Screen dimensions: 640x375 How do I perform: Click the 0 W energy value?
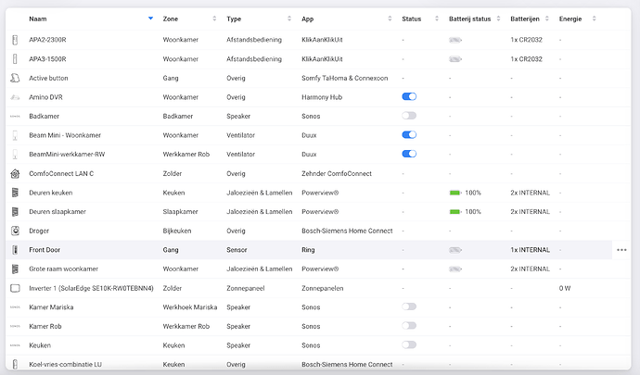565,288
